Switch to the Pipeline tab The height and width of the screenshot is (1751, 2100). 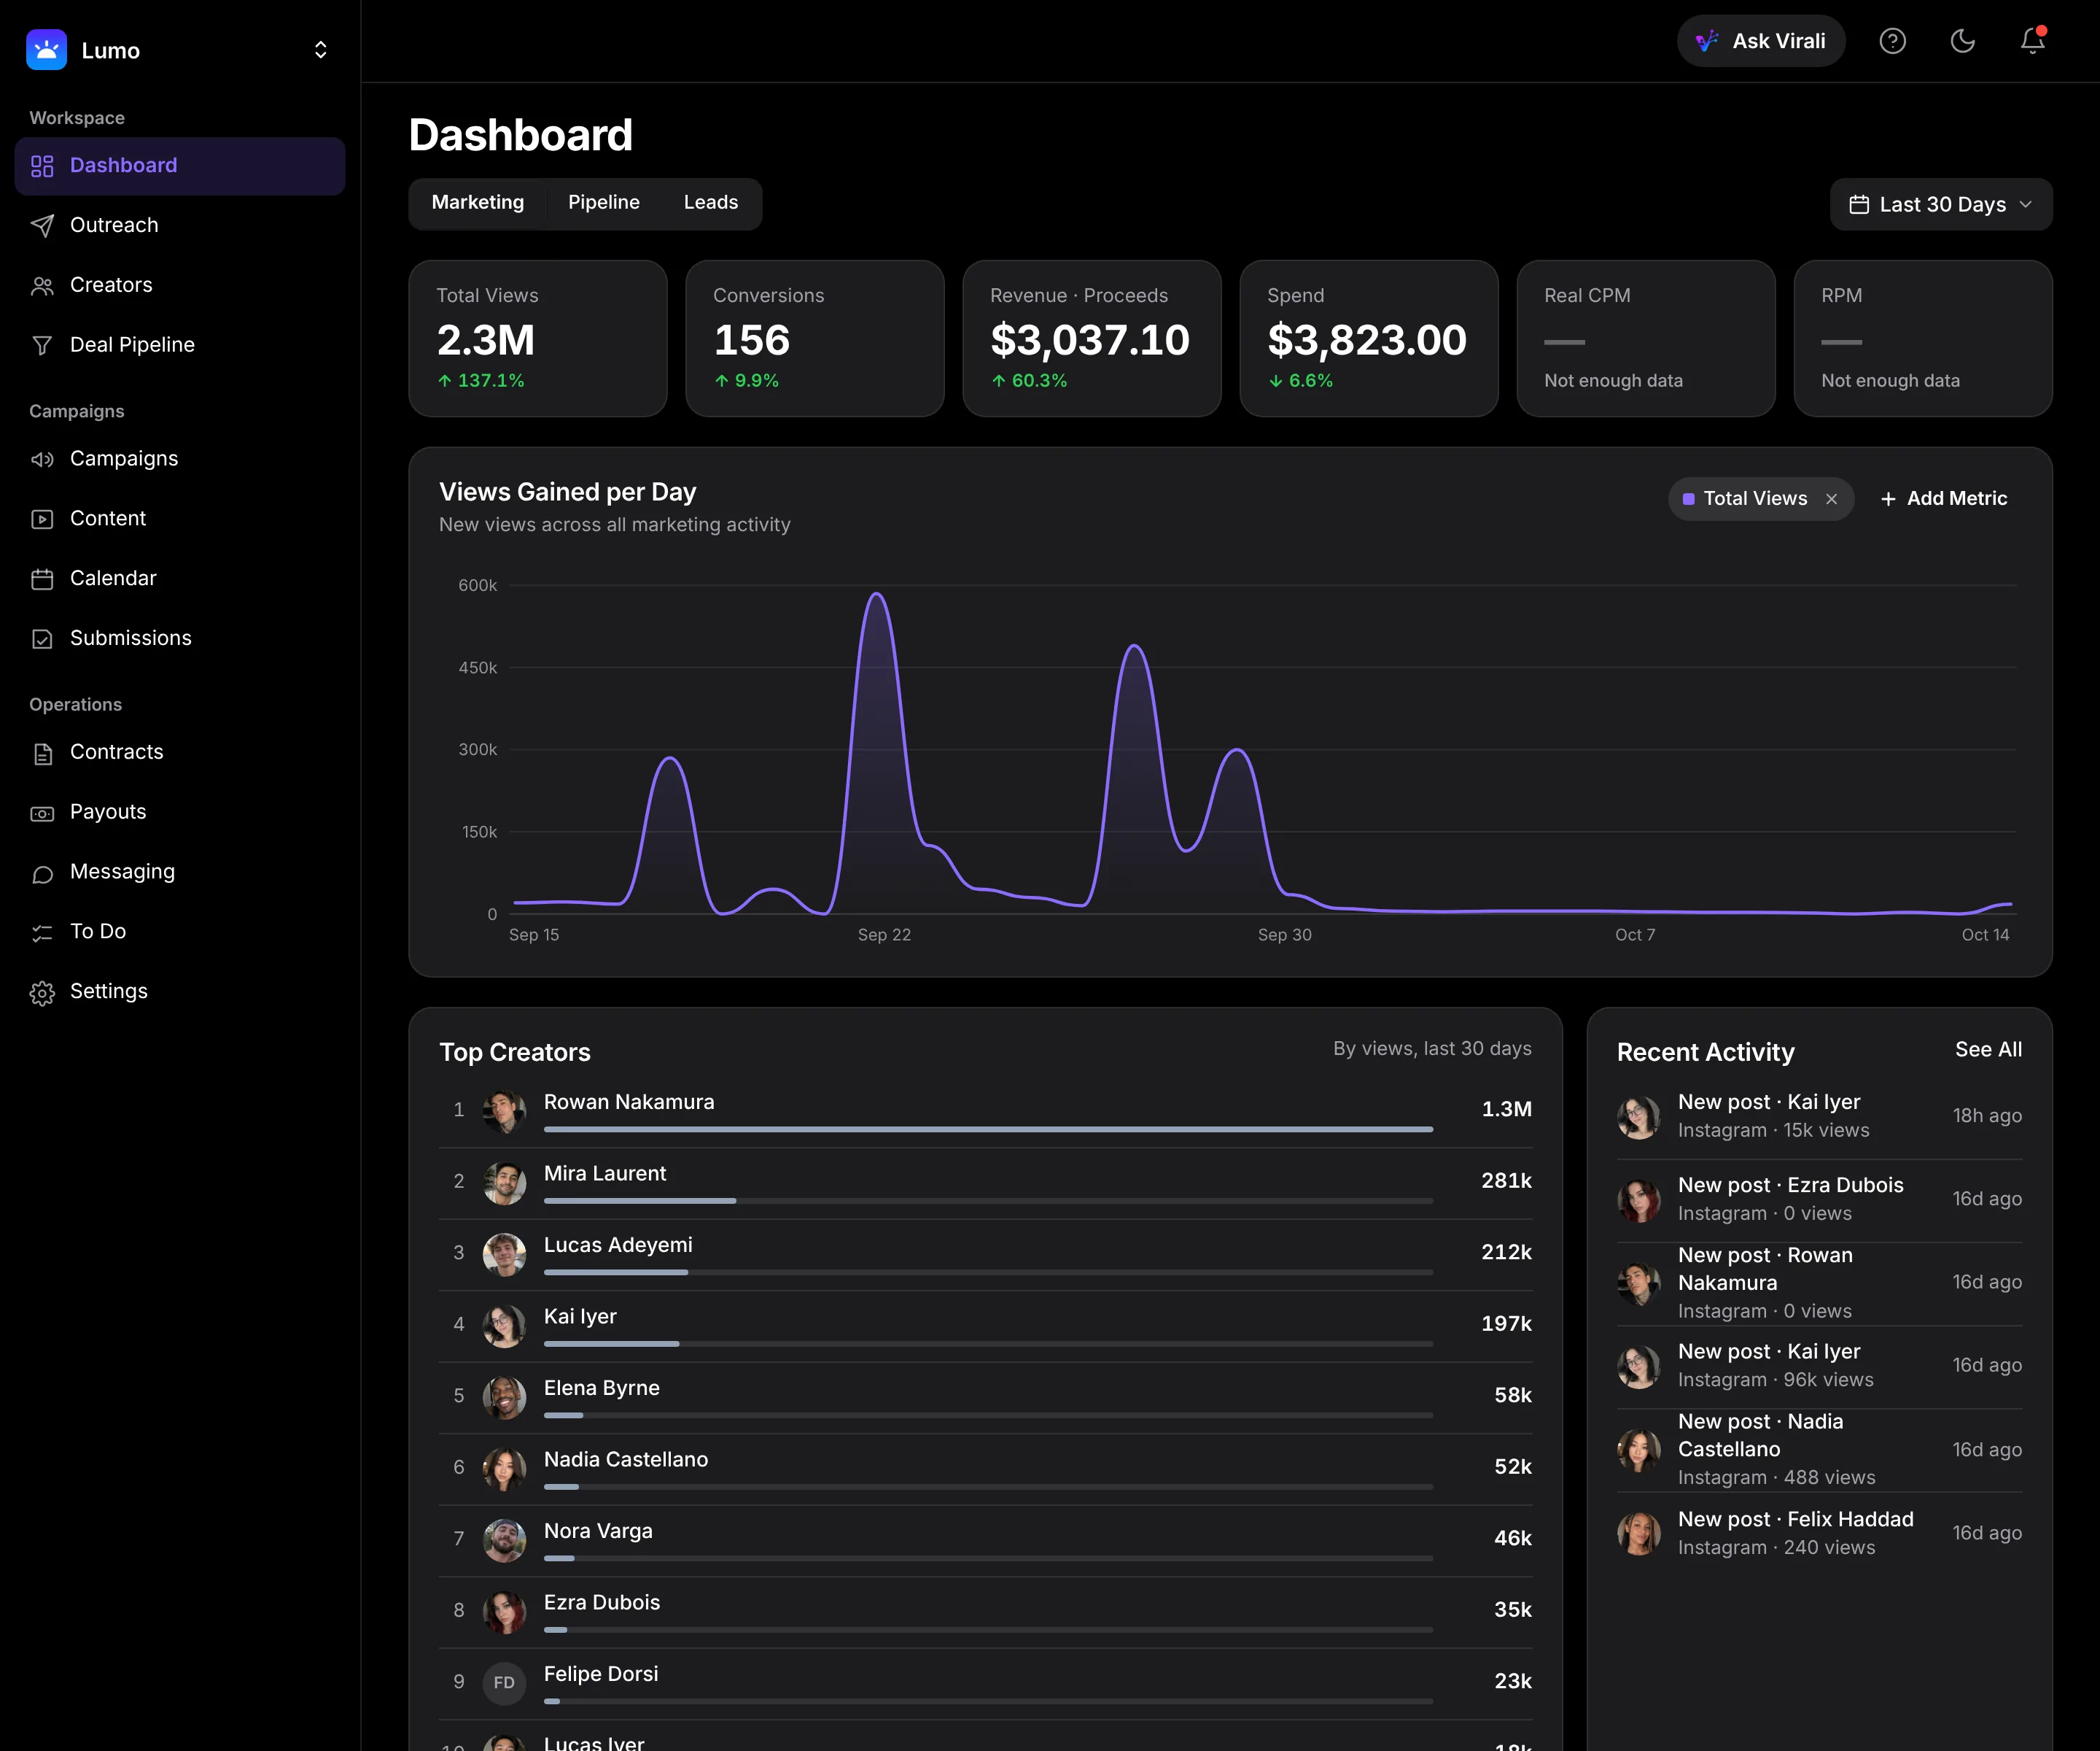click(x=603, y=203)
